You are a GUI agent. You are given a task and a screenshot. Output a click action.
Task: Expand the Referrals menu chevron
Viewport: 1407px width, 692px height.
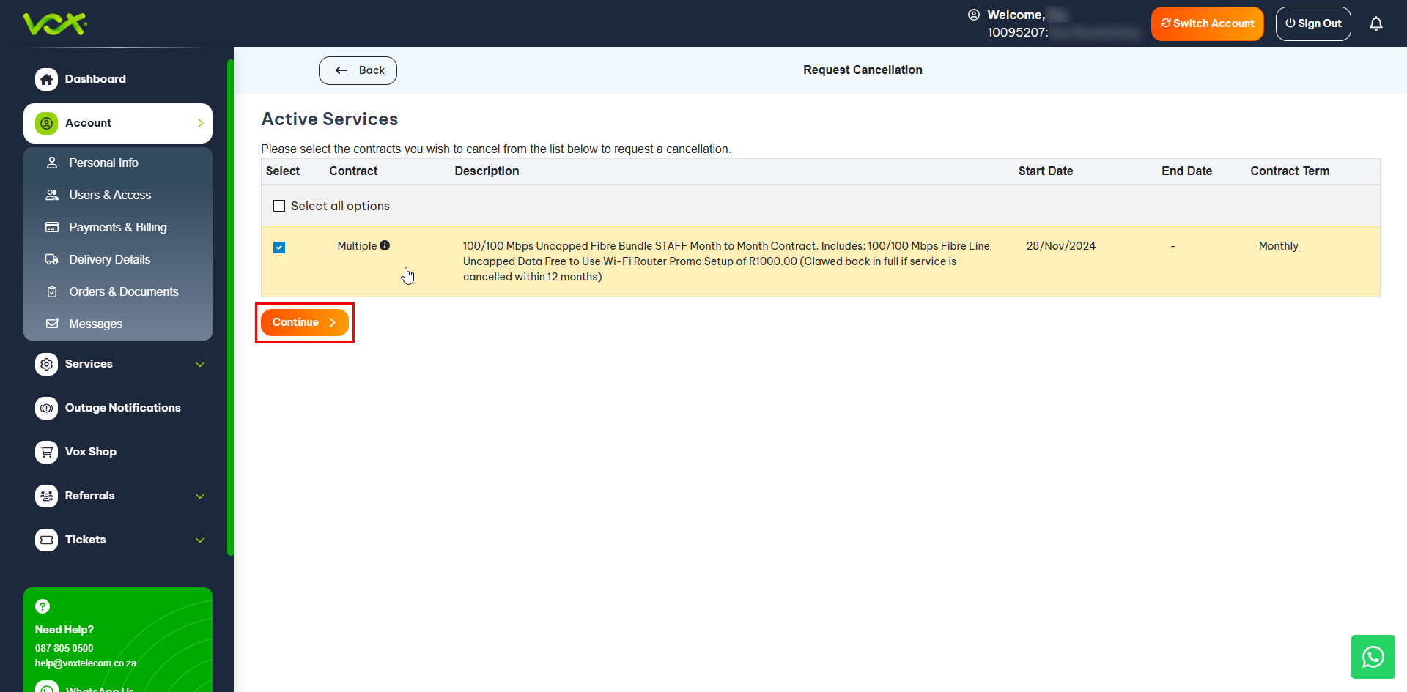pyautogui.click(x=200, y=496)
